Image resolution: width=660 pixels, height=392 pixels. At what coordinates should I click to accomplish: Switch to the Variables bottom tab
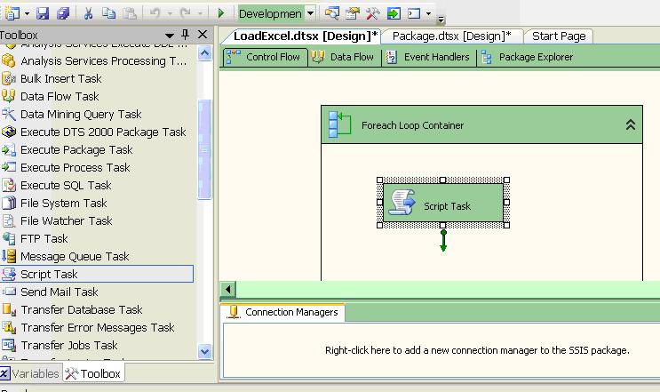pyautogui.click(x=29, y=373)
